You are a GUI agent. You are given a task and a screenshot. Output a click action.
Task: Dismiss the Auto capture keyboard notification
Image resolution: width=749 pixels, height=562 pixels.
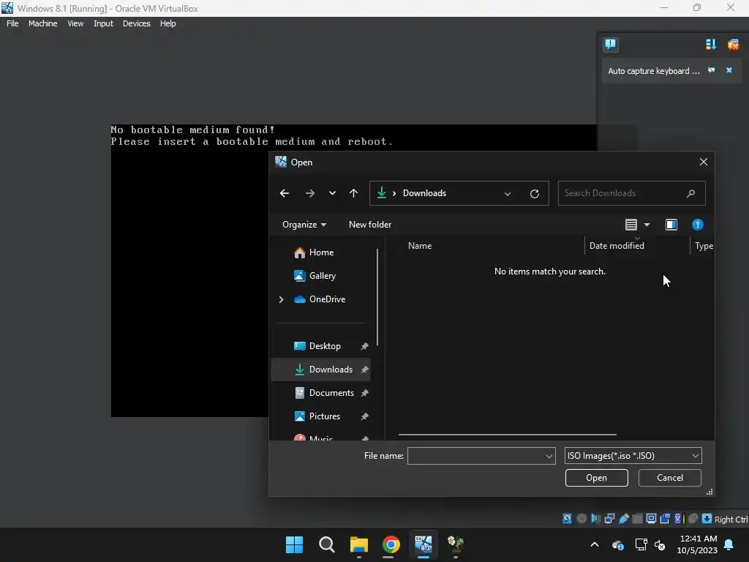[x=729, y=70]
